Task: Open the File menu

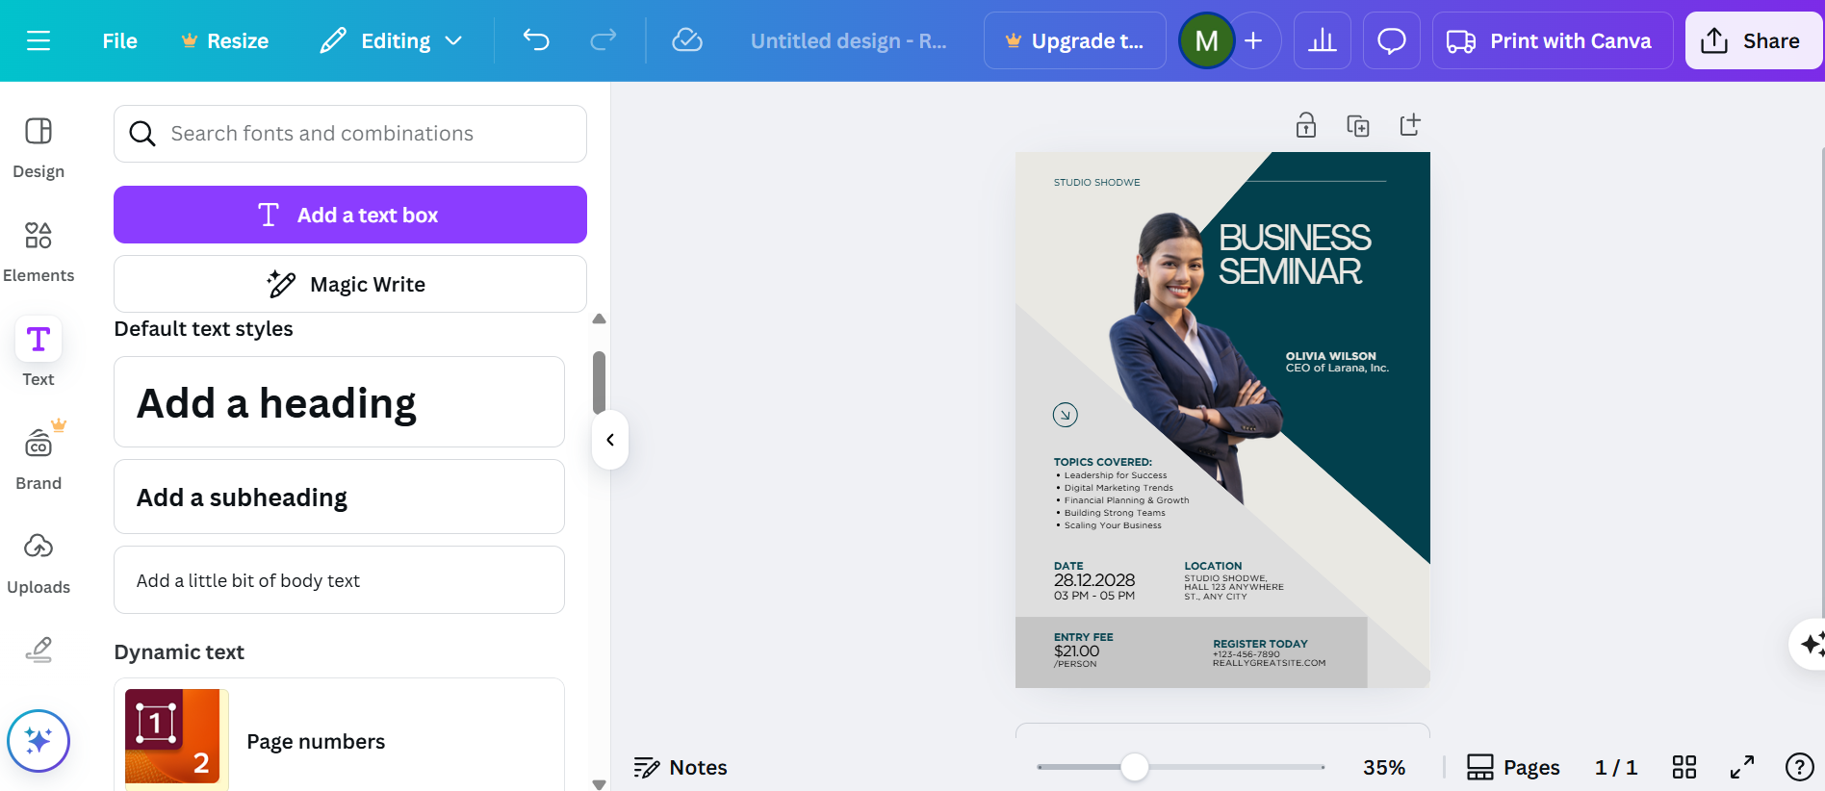Action: pos(119,40)
